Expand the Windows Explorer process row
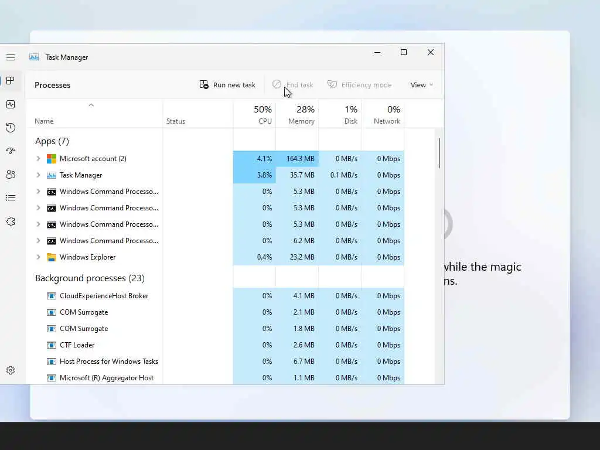This screenshot has height=450, width=600. [38, 257]
